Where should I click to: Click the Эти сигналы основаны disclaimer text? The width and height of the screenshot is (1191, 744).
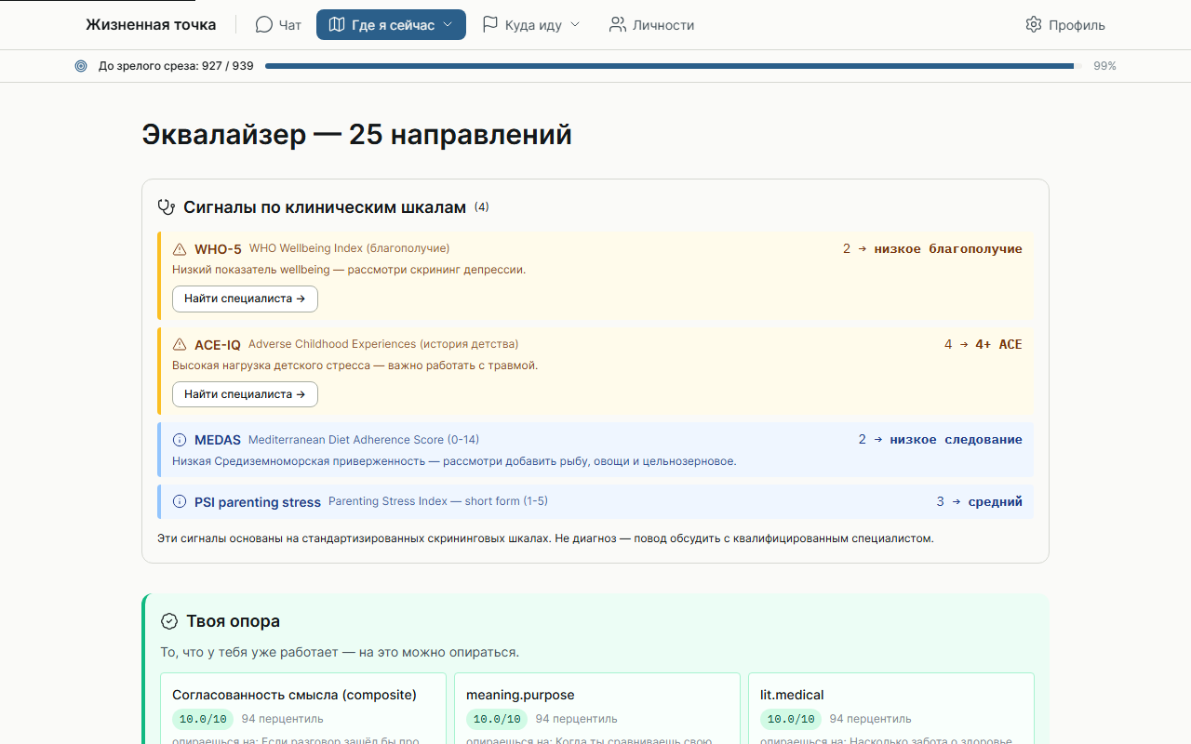click(546, 538)
